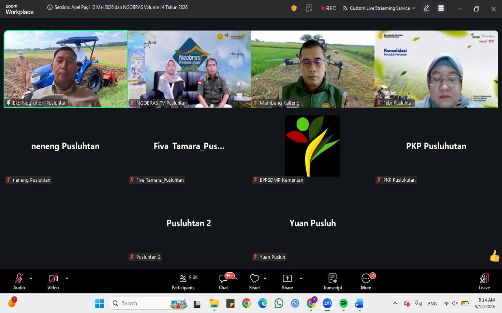Screen dimensions: 502x313
Task: Select Mambang Kalteng video tile
Action: pos(313,69)
